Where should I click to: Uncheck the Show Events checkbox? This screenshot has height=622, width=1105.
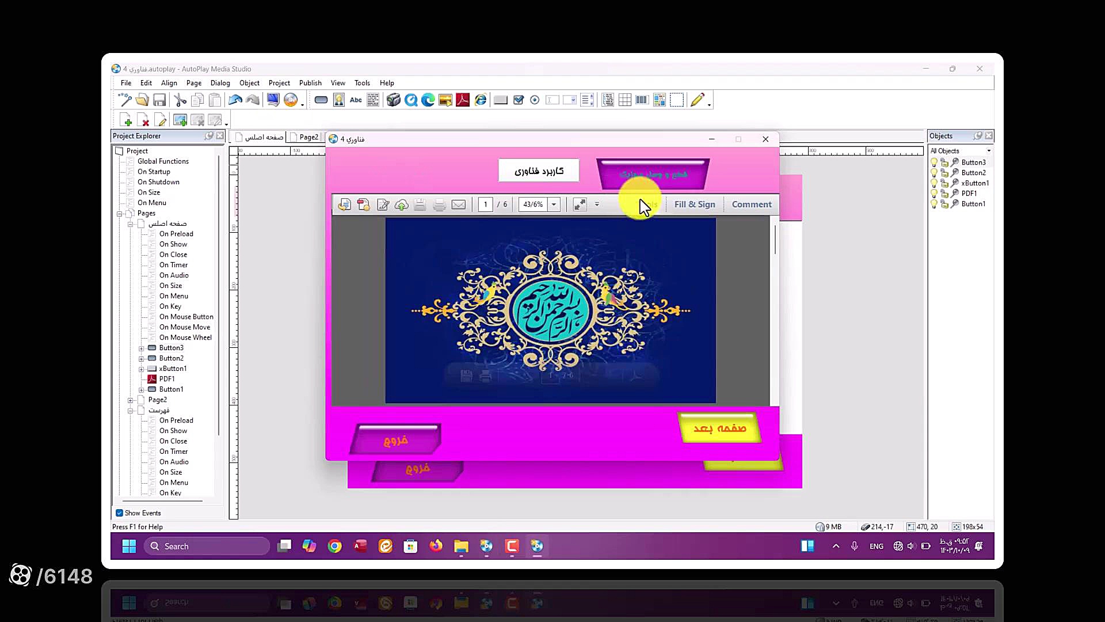[x=119, y=513]
